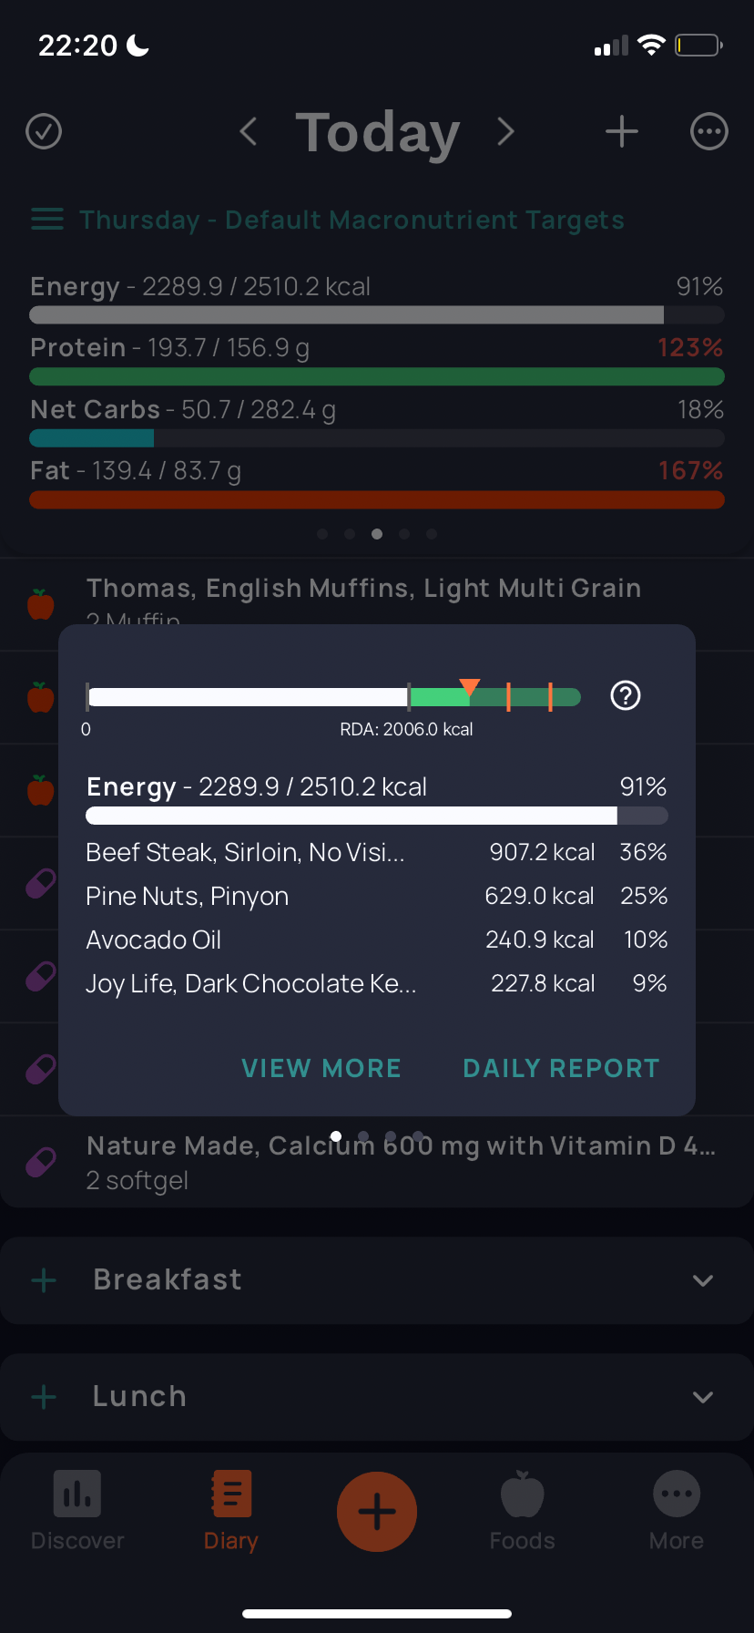754x1633 pixels.
Task: Open help question mark icon in energy popup
Action: tap(626, 696)
